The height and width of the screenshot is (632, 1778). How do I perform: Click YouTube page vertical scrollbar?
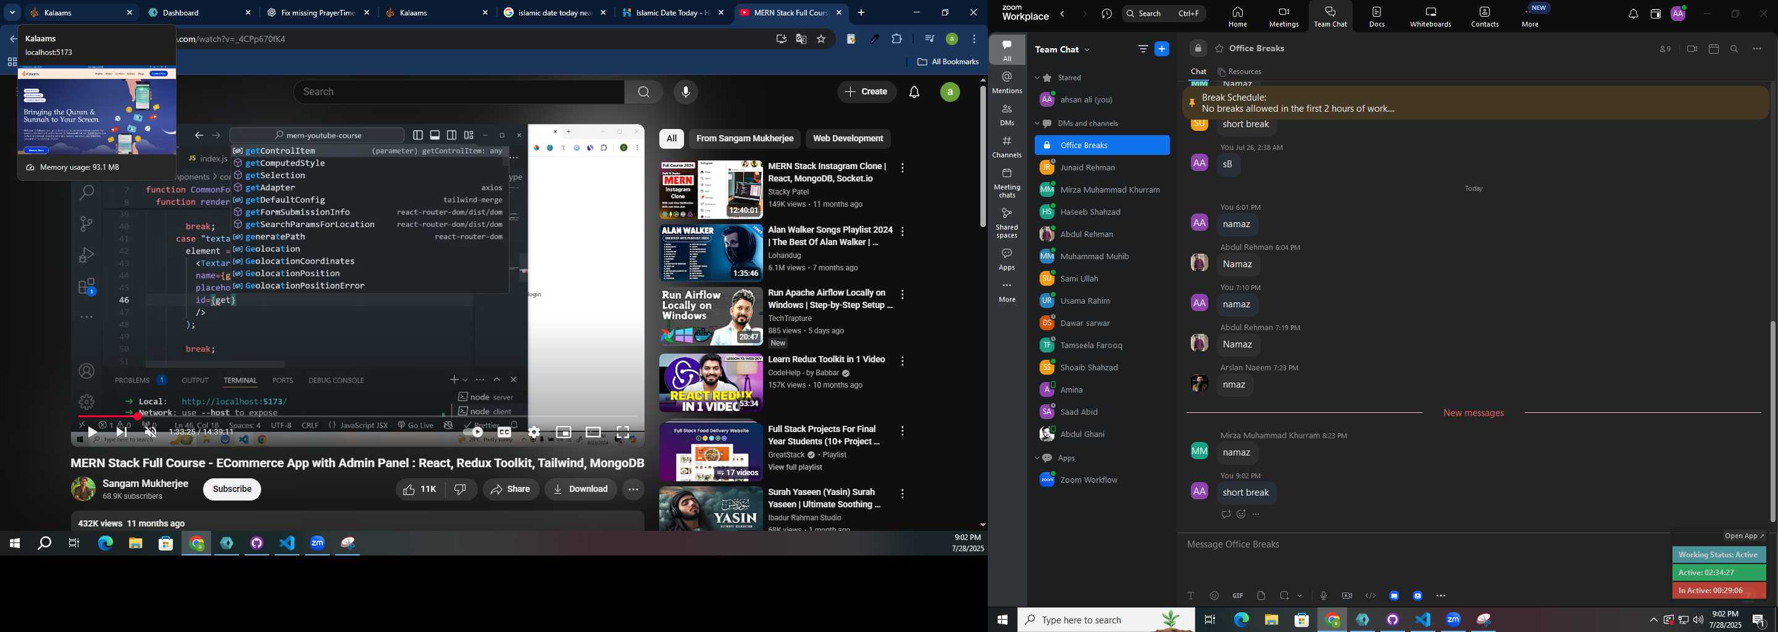point(983,157)
